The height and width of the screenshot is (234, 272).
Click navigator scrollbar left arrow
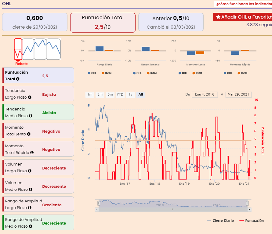[97, 210]
